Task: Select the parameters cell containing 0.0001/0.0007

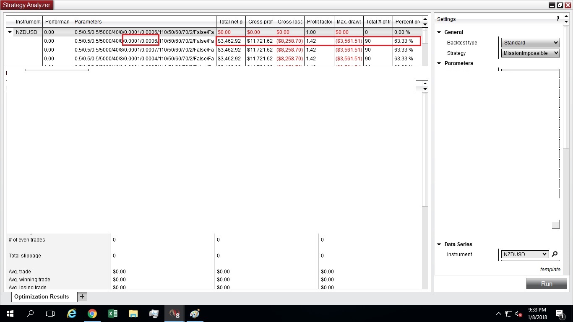Action: click(144, 50)
